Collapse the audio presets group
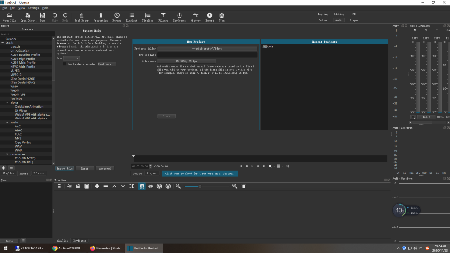Image resolution: width=450 pixels, height=253 pixels. click(x=7, y=123)
